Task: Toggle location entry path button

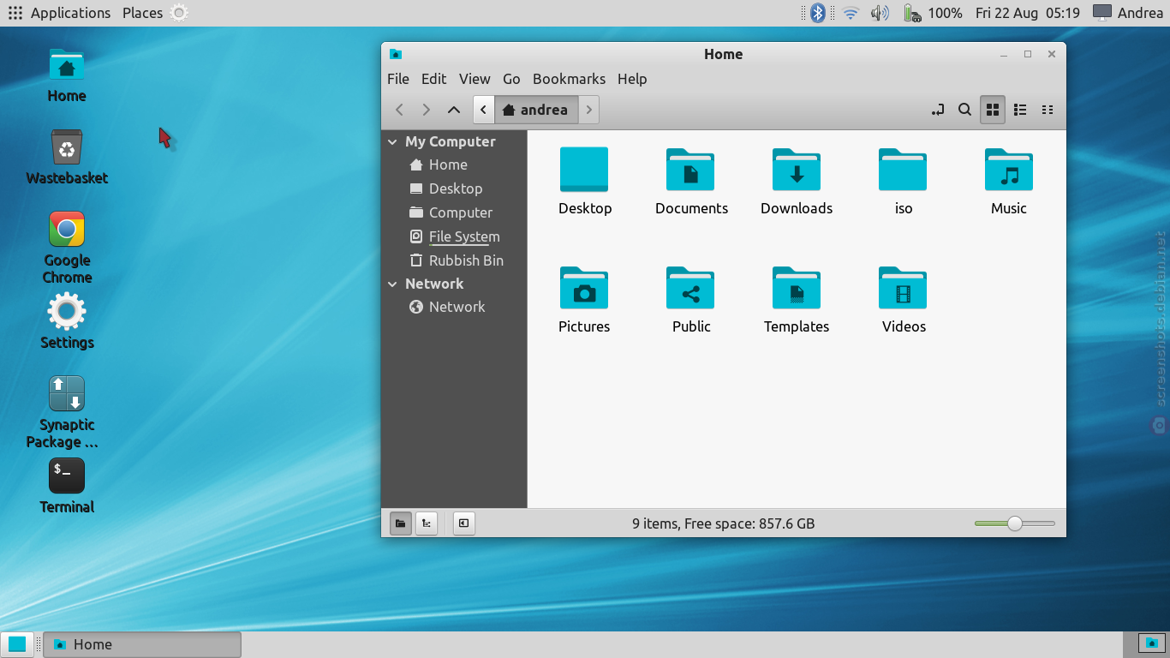Action: [938, 110]
